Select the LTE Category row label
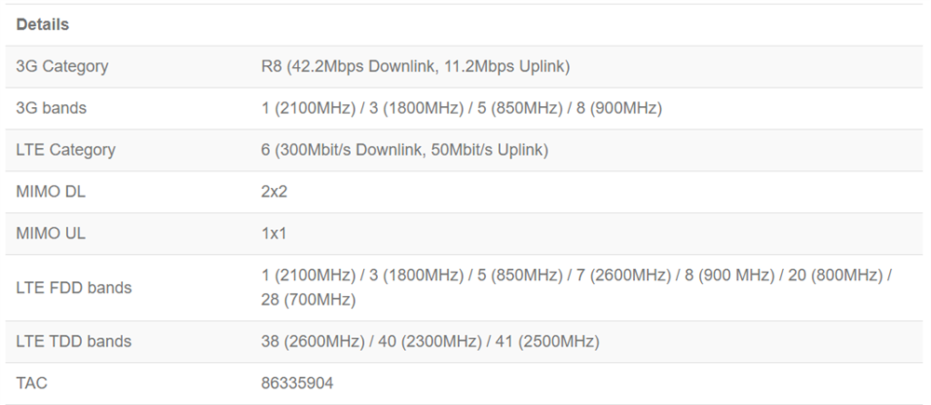Screen dimensions: 931x405 pos(66,150)
